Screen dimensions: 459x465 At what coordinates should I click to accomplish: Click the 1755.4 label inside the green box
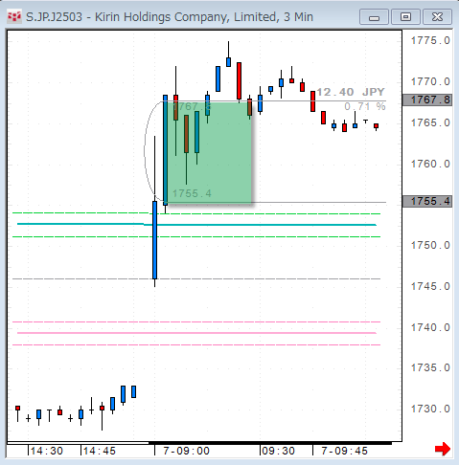[192, 193]
